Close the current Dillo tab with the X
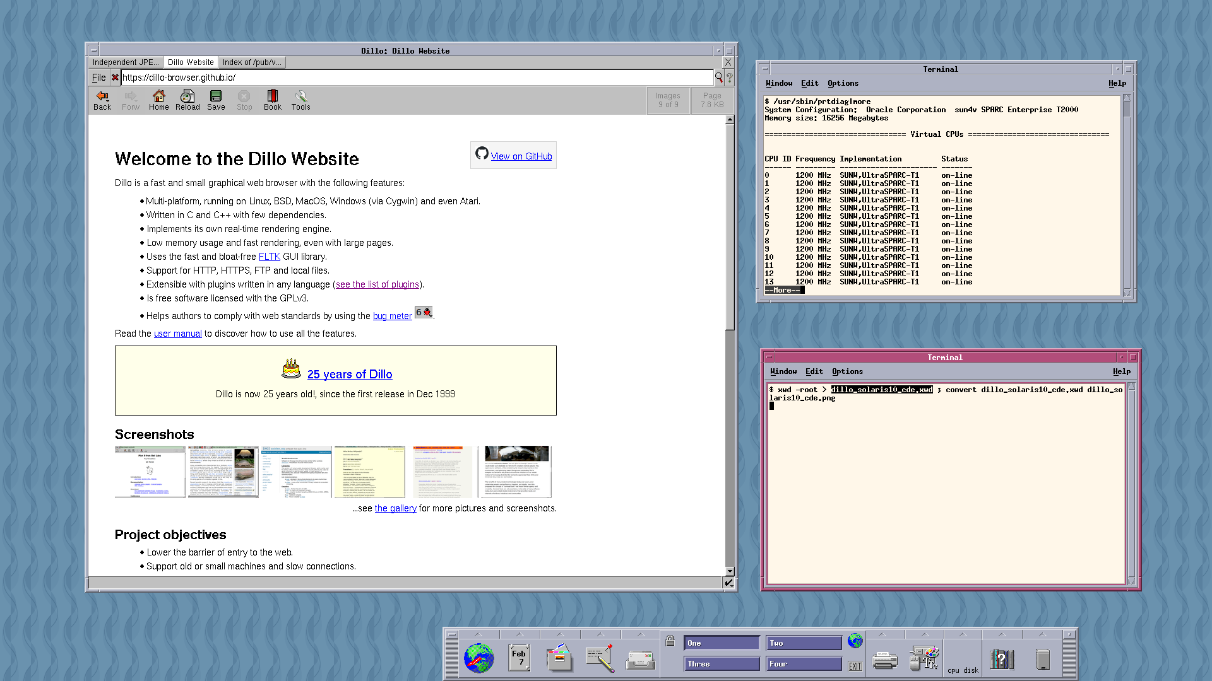 tap(728, 62)
